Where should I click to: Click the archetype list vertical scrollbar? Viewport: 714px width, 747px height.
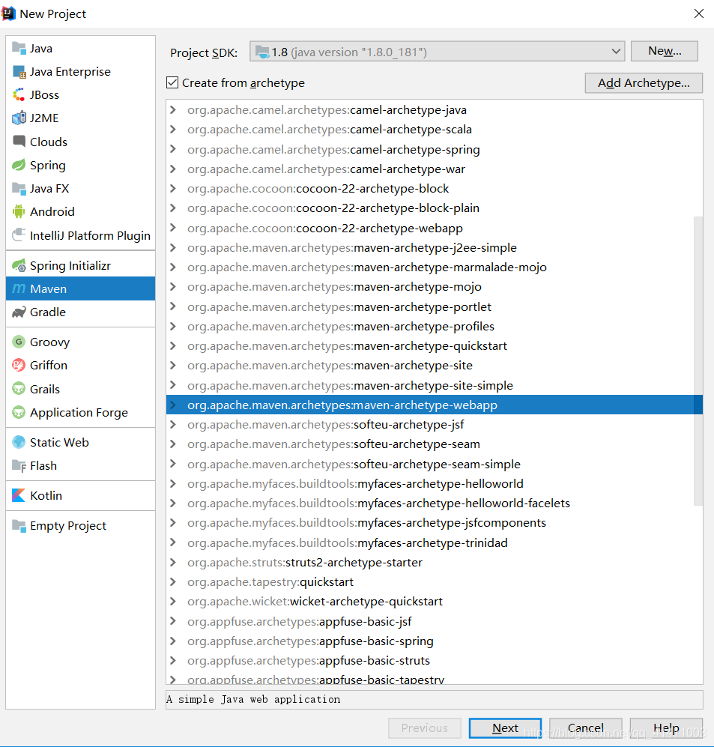[698, 360]
